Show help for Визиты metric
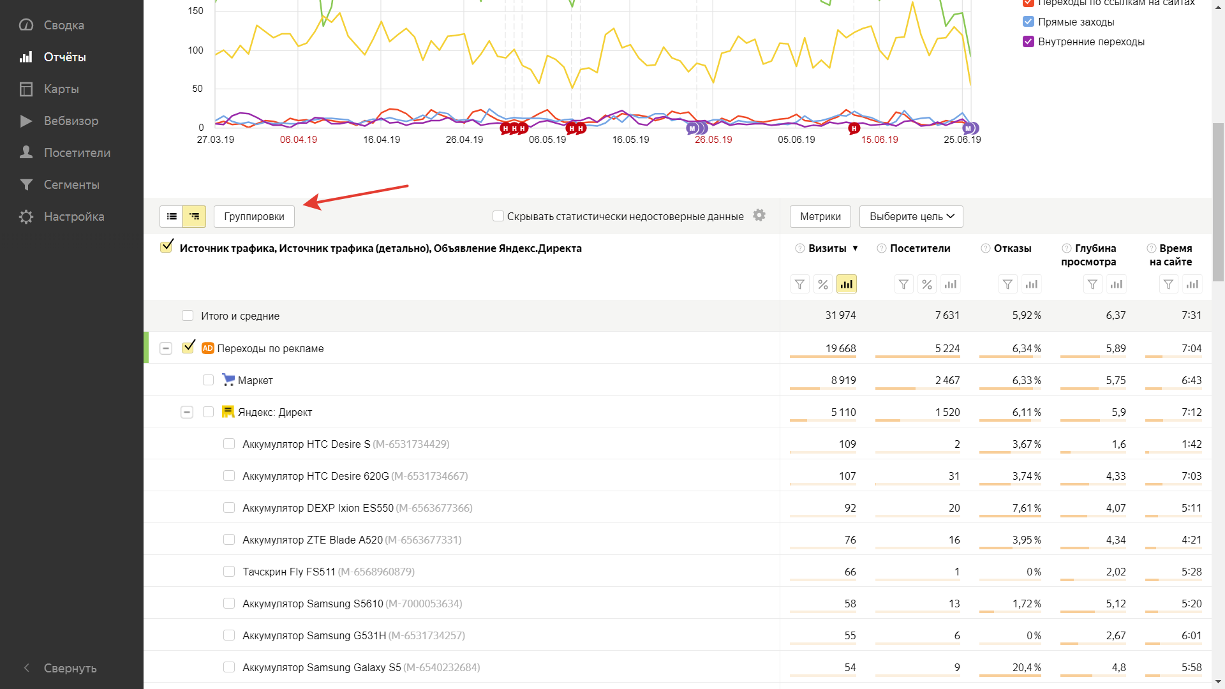The height and width of the screenshot is (689, 1225). (800, 248)
